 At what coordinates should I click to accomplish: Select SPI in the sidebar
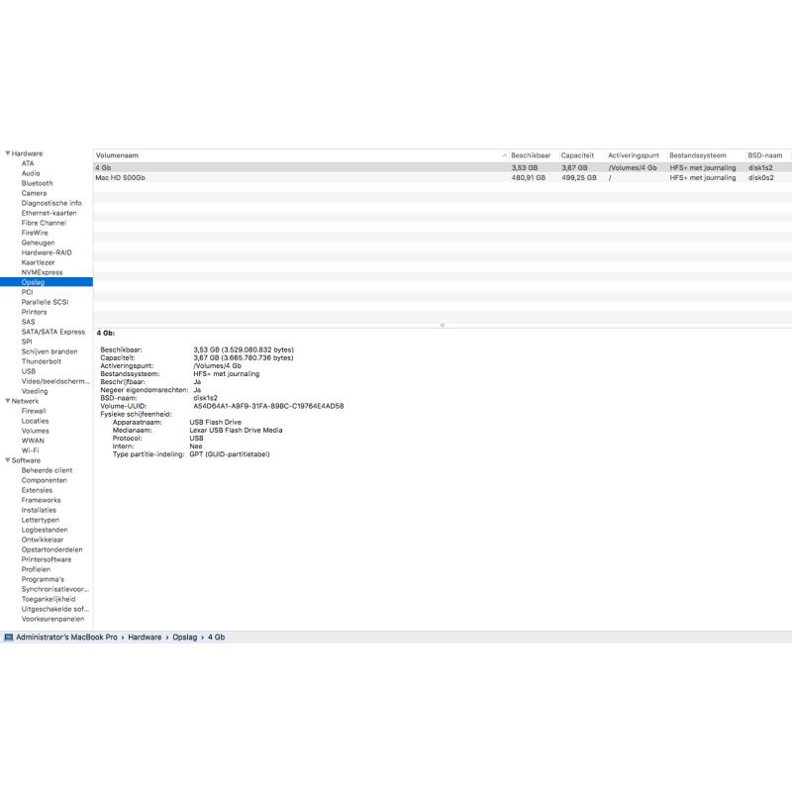27,342
